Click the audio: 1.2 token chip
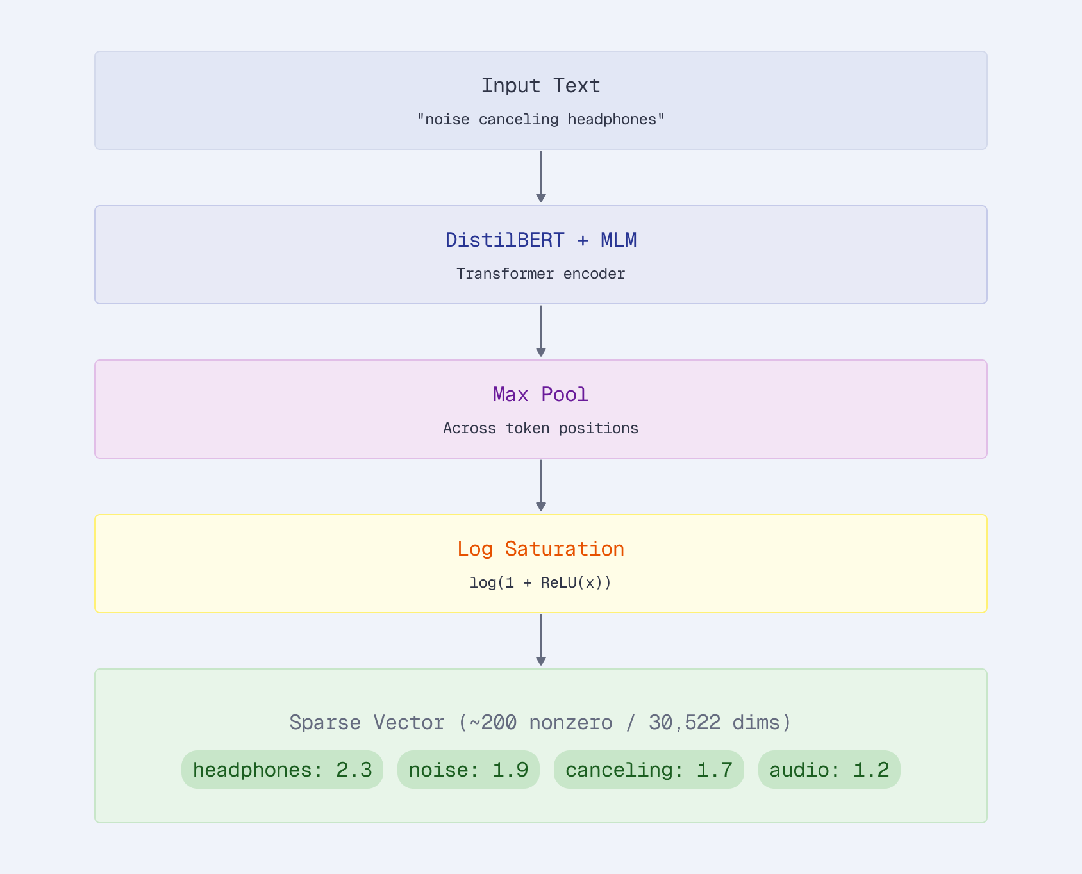The width and height of the screenshot is (1082, 874). 829,770
